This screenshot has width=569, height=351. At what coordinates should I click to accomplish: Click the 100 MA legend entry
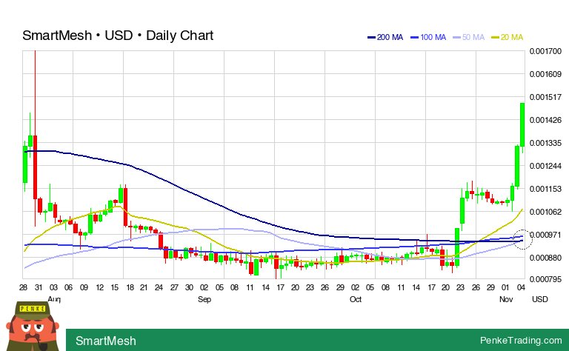(428, 37)
